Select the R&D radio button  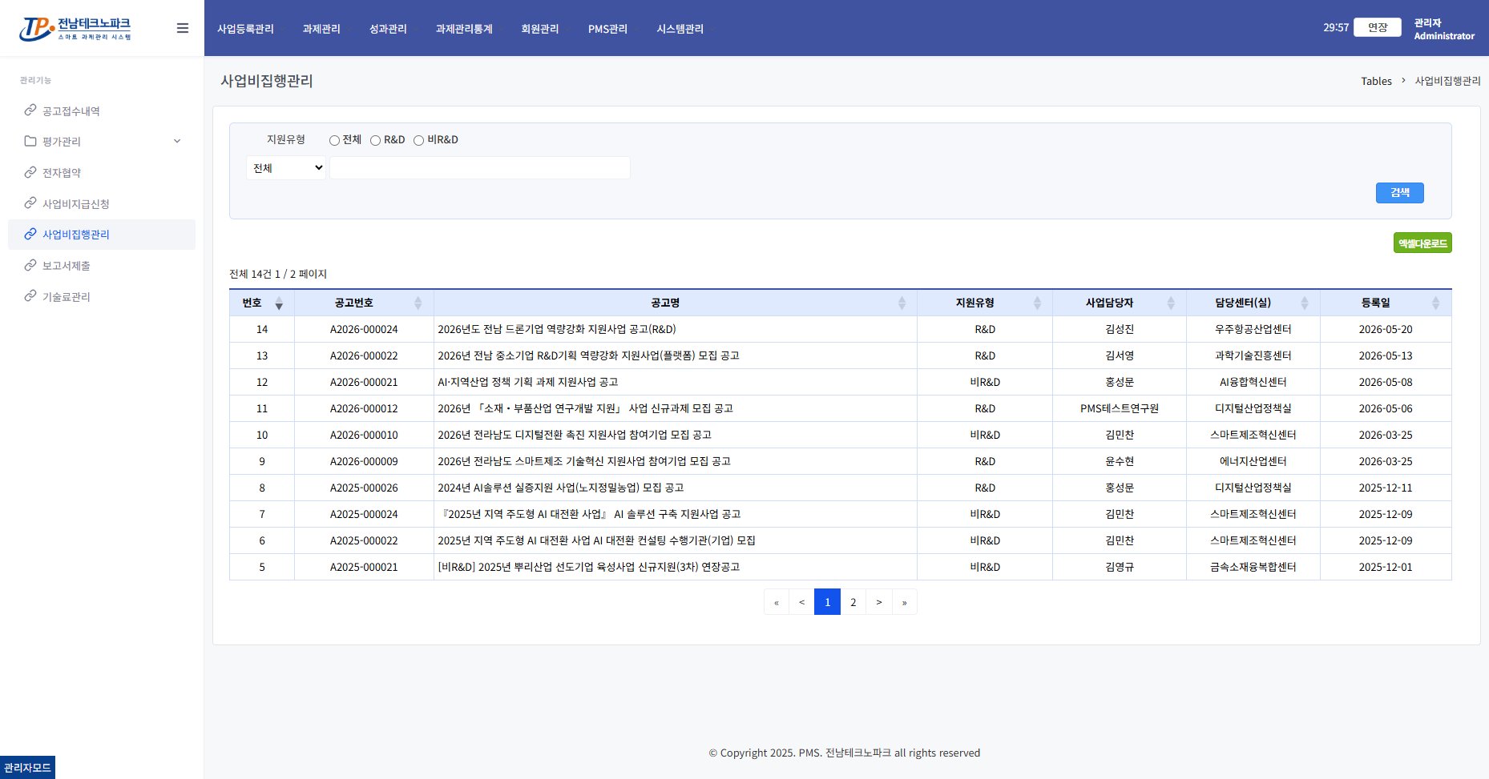tap(375, 140)
